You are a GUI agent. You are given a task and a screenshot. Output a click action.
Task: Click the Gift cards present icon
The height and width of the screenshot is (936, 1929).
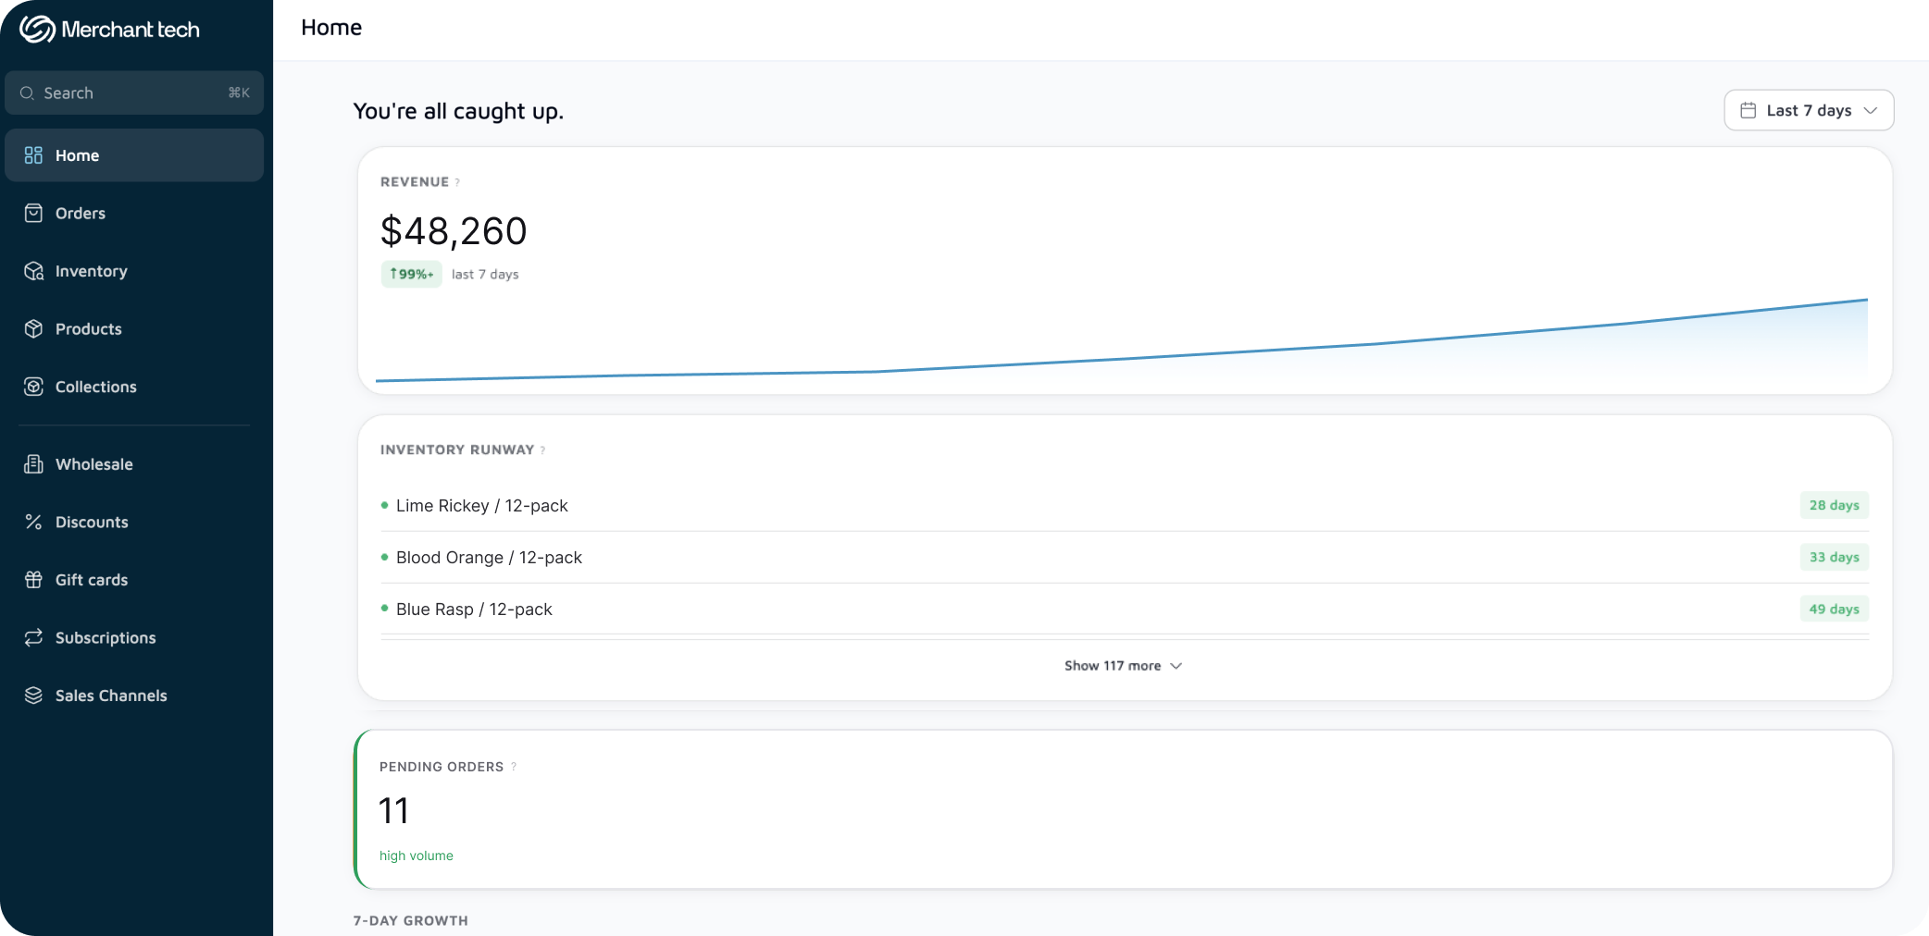coord(33,580)
